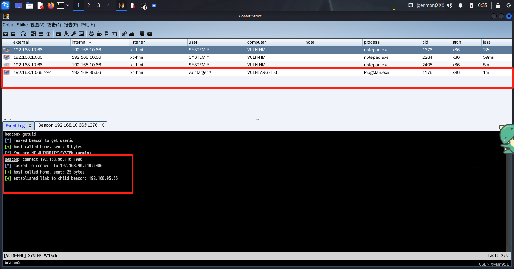Select session row with pid 2408
The height and width of the screenshot is (269, 514).
[257, 65]
